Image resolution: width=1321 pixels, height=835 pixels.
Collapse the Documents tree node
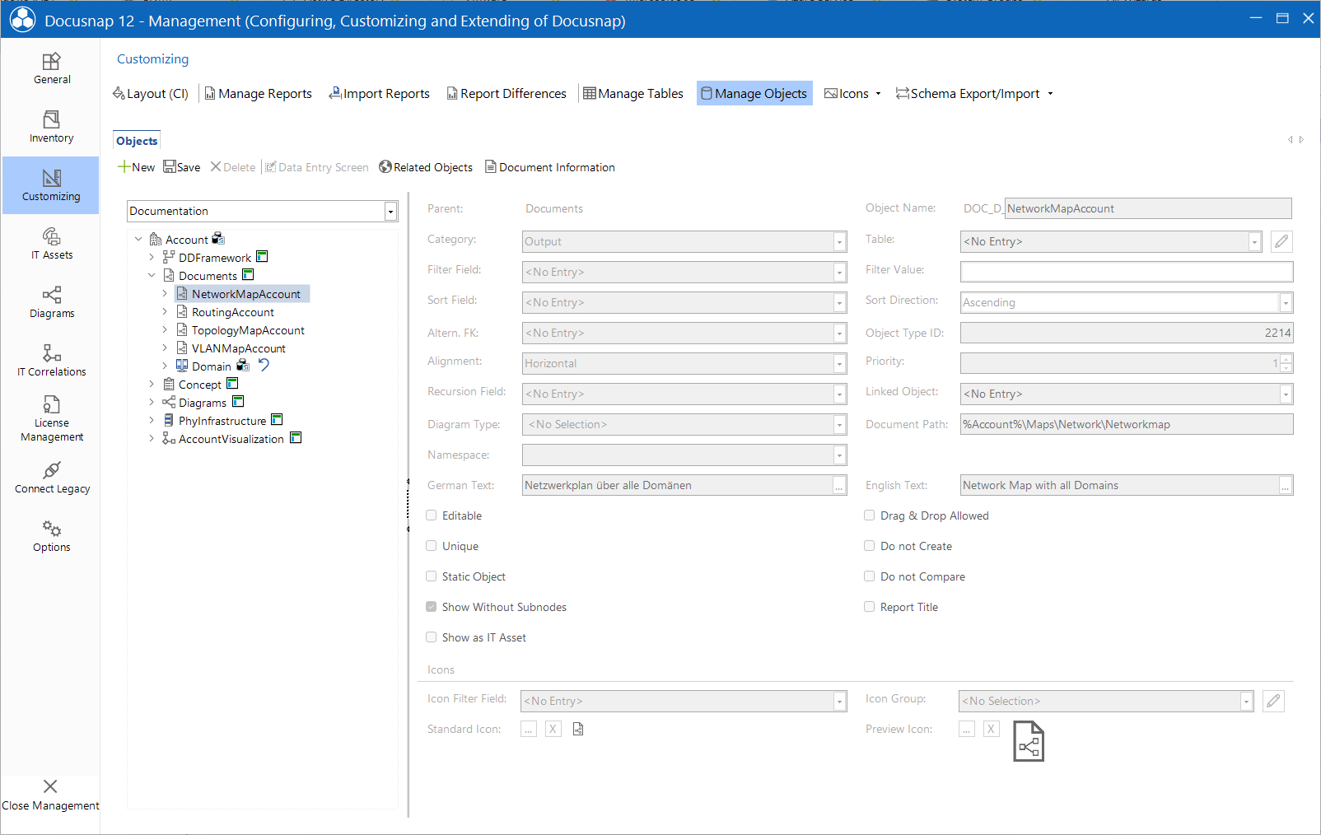tap(152, 276)
